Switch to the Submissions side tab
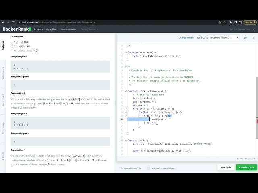 coord(3,73)
